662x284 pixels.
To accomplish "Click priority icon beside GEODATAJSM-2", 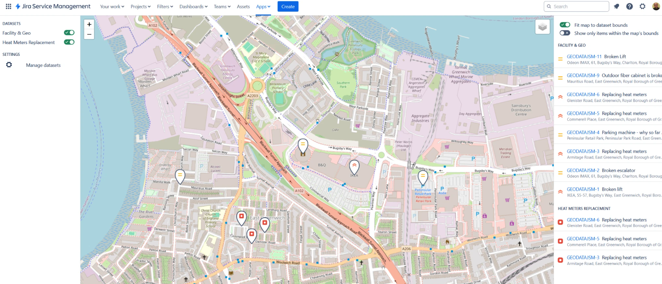I will (560, 173).
